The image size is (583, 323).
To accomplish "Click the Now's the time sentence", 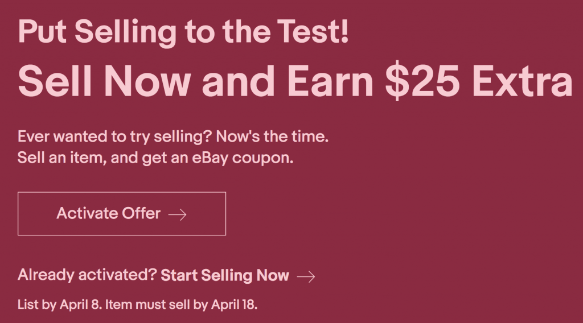I will pos(272,136).
